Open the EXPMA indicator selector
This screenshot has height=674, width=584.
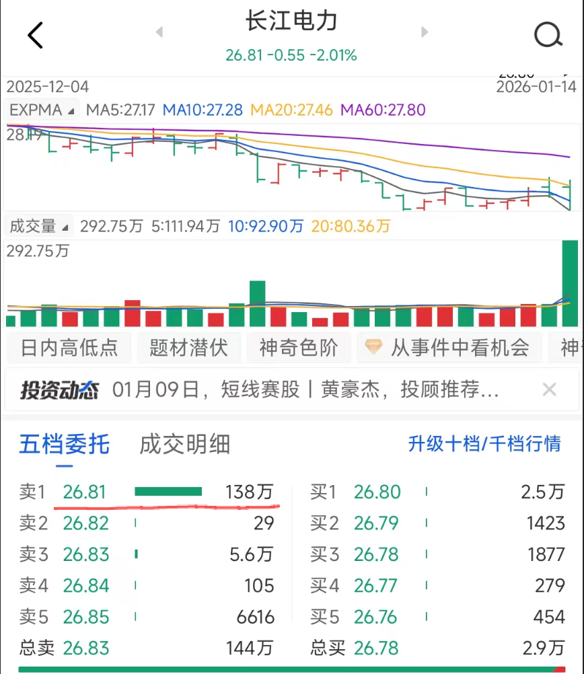42,109
